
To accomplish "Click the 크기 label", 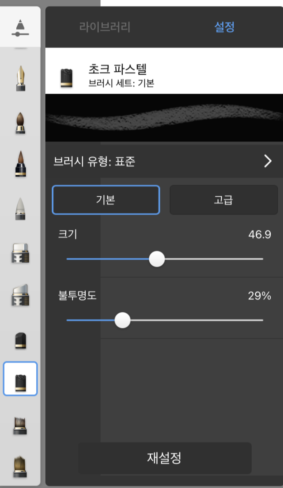I will click(x=68, y=234).
